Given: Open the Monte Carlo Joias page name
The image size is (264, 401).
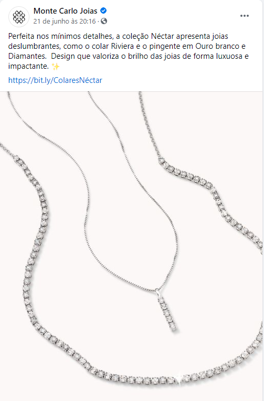Looking at the screenshot, I should click(65, 11).
